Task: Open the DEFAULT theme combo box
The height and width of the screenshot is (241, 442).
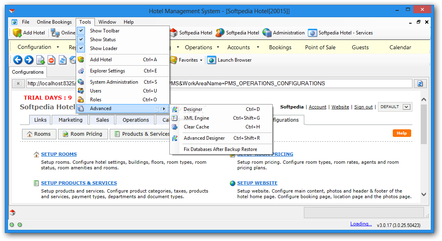Action: point(395,107)
